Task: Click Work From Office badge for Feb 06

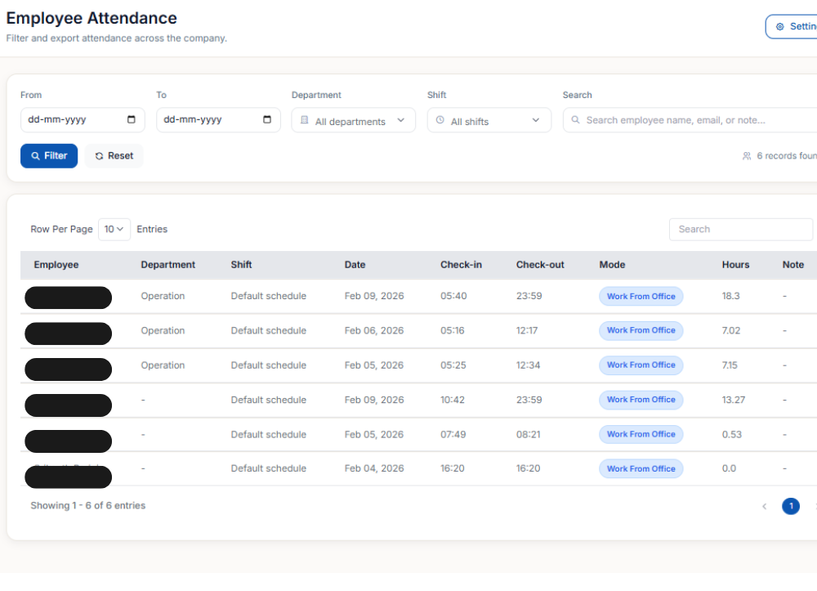Action: pyautogui.click(x=641, y=331)
